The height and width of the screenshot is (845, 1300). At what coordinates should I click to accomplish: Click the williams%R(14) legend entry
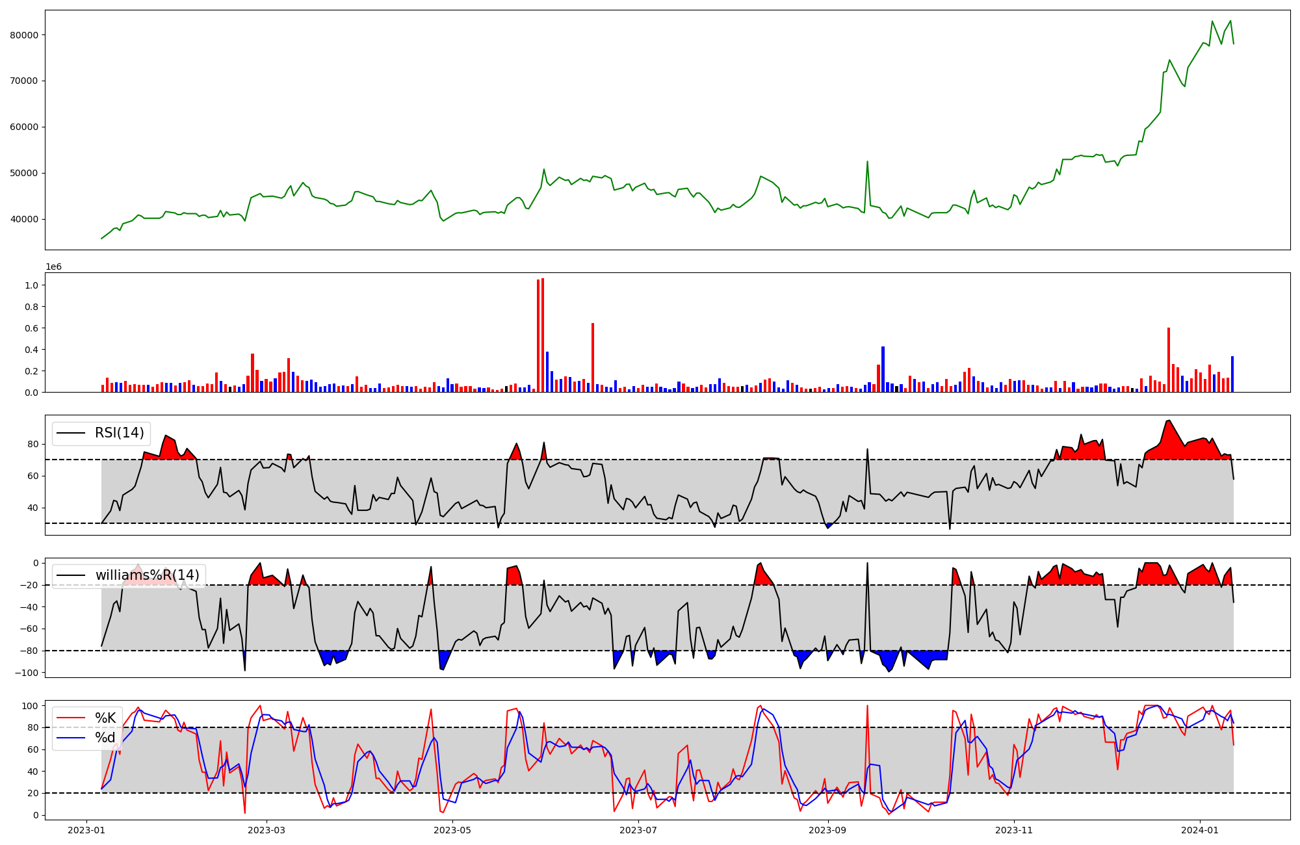pyautogui.click(x=147, y=575)
